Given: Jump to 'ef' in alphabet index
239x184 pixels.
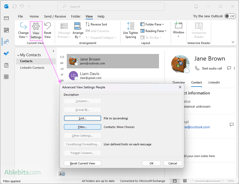Looking at the screenshot, I should pos(62,75).
